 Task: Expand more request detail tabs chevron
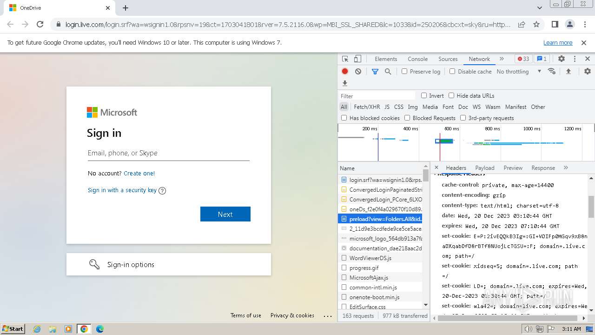tap(566, 167)
